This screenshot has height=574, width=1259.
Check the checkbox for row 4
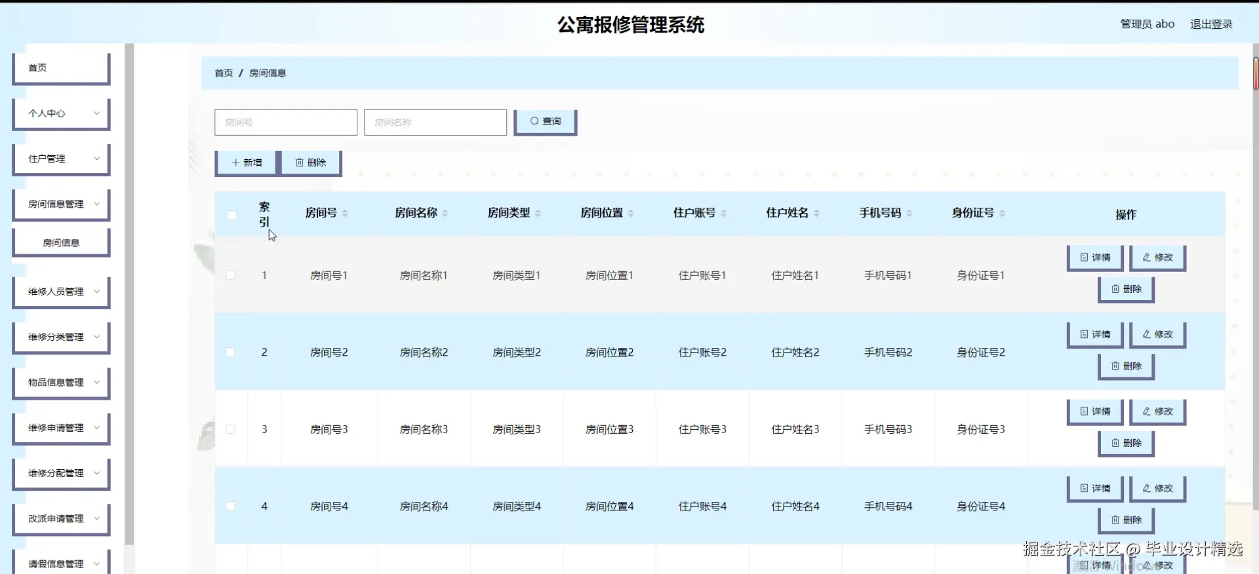pos(231,507)
